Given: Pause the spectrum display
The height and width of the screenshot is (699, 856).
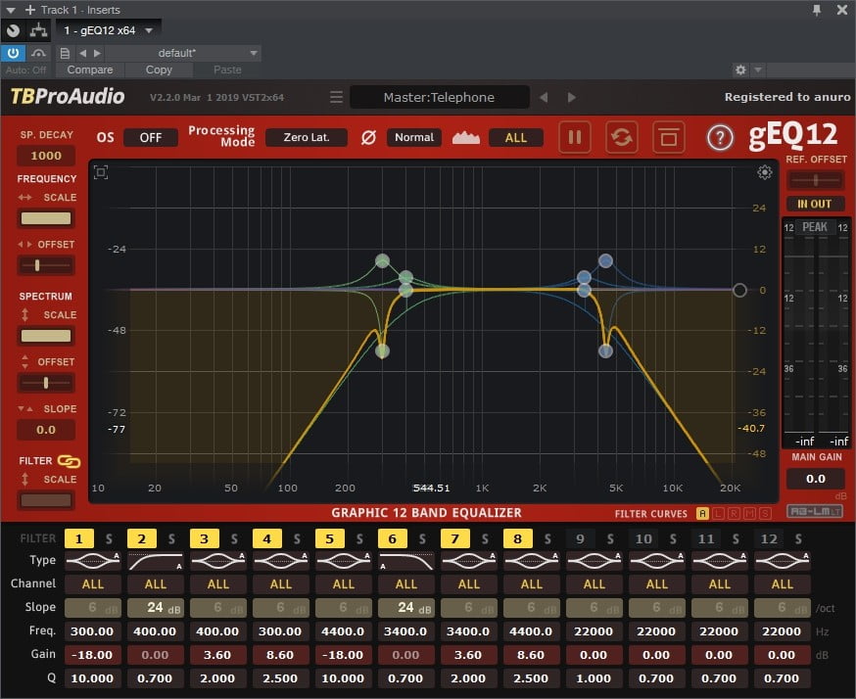Looking at the screenshot, I should pos(575,137).
